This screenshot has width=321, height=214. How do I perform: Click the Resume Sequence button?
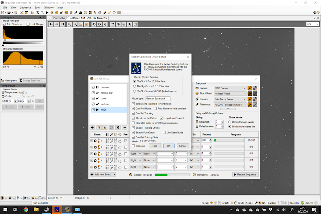coord(245,175)
